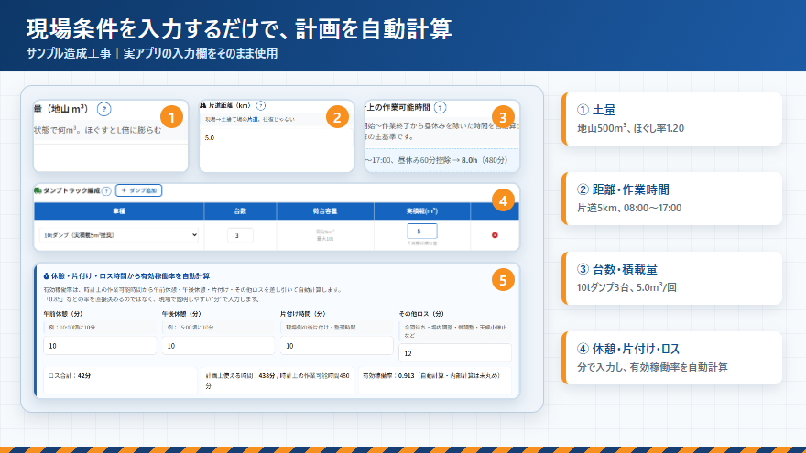The height and width of the screenshot is (453, 806).
Task: Focus the 午後休憩（分）input
Action: click(218, 346)
